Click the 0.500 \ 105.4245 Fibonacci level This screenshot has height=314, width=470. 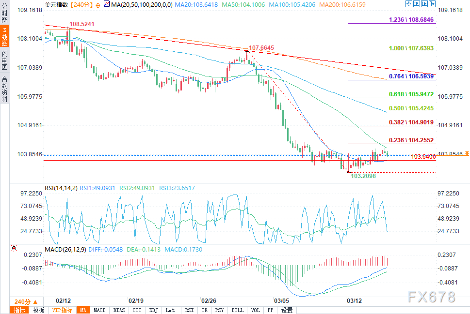point(411,108)
